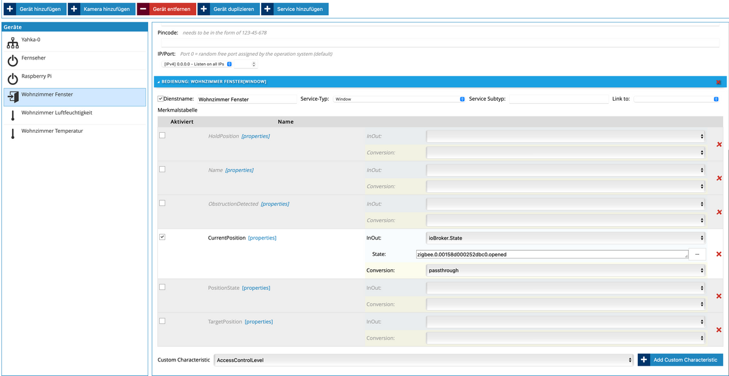Image resolution: width=729 pixels, height=376 pixels.
Task: Open the PositionState InOut dropdown
Action: point(566,288)
